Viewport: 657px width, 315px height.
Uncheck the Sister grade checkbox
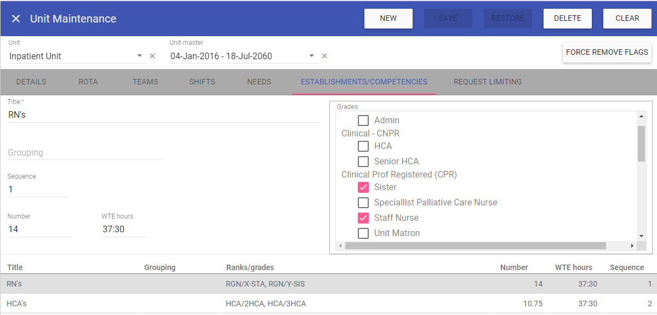363,187
